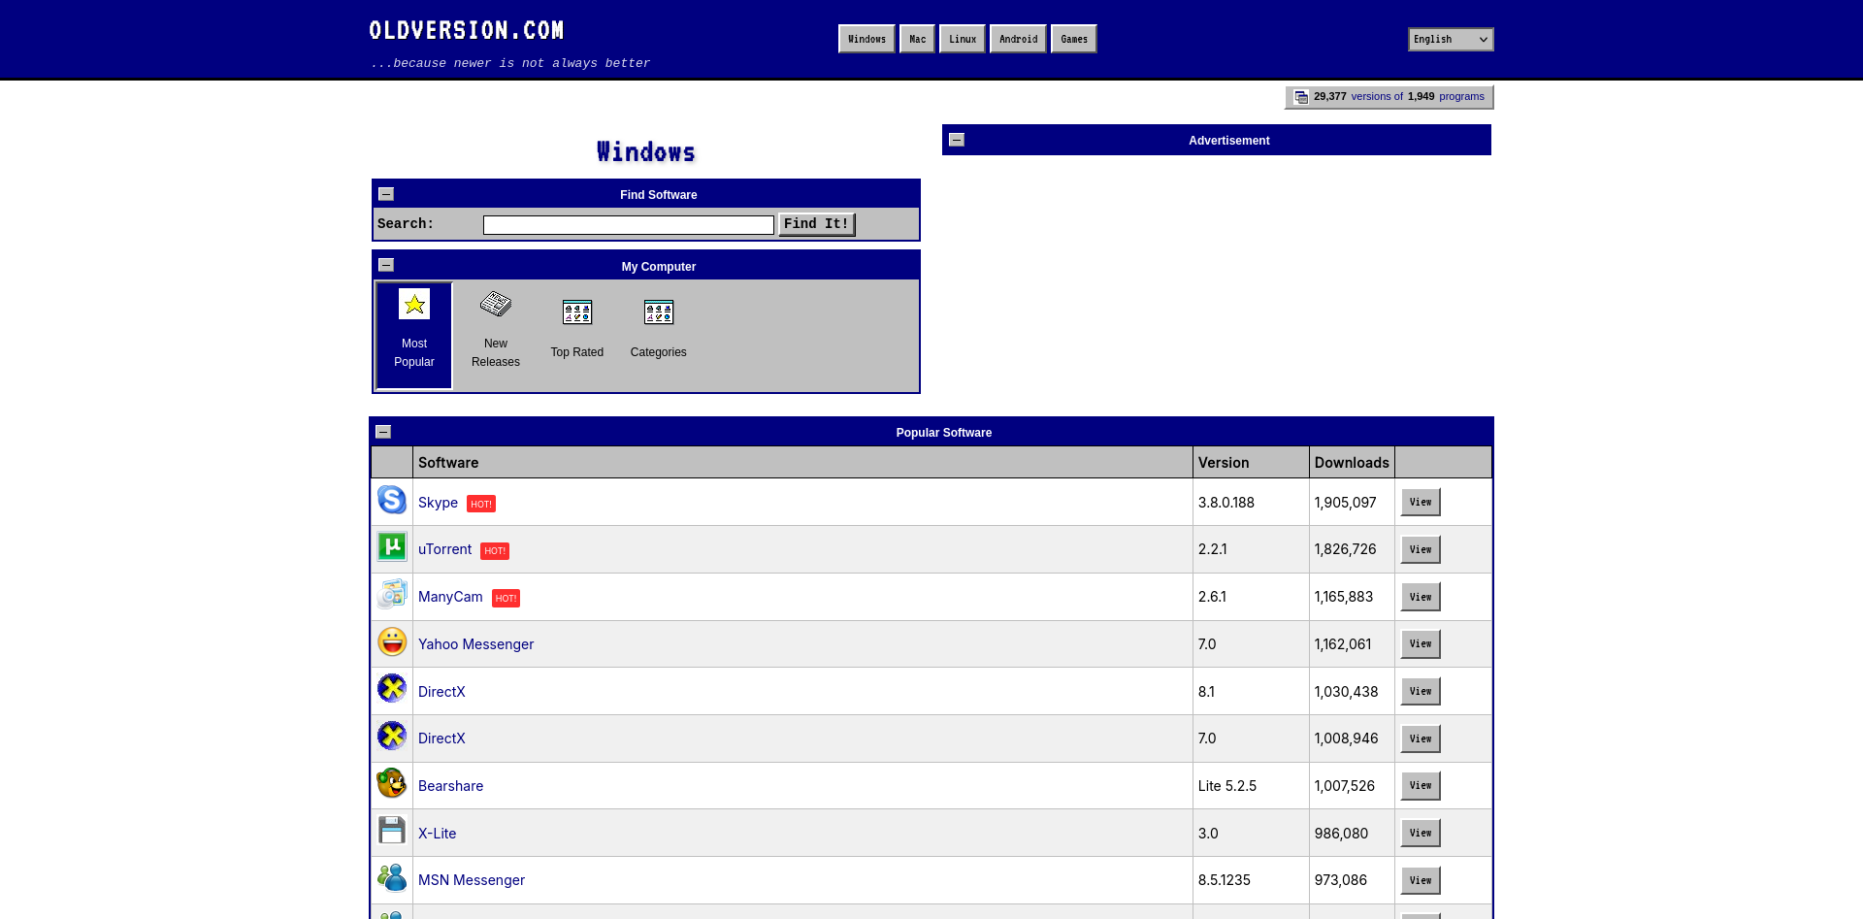The width and height of the screenshot is (1863, 919).
Task: Open the Top Rated icon
Action: (577, 312)
